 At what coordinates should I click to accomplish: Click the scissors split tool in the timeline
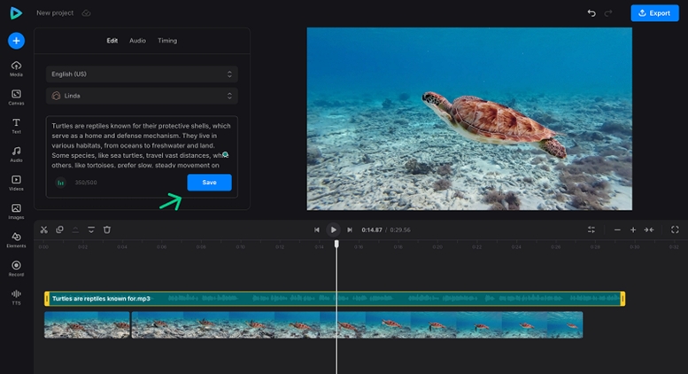coord(43,230)
